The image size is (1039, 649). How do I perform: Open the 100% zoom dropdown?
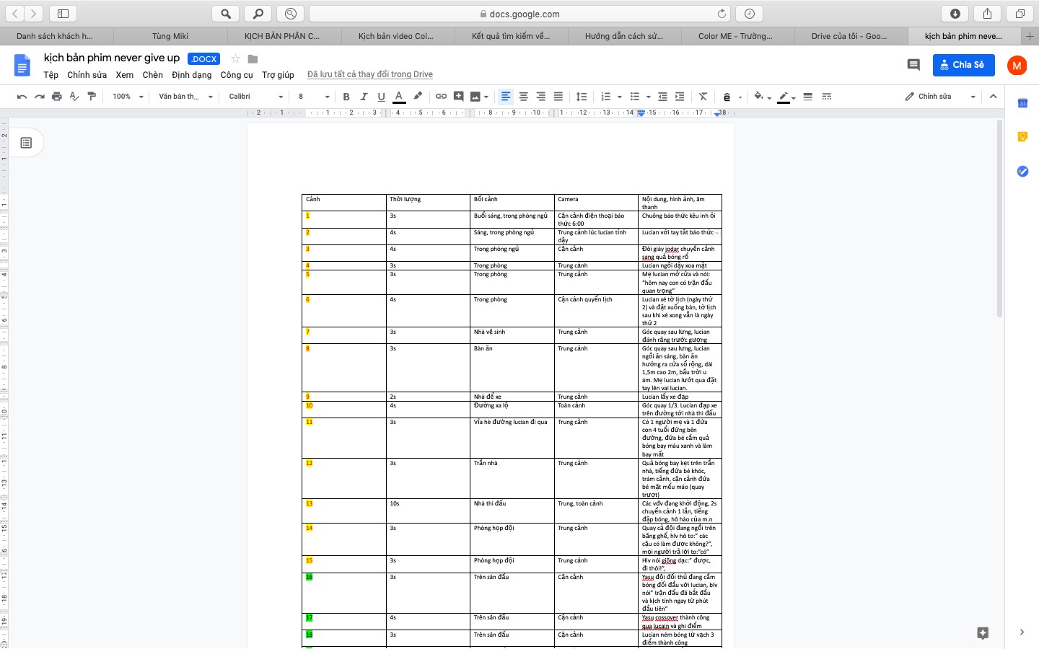point(128,97)
